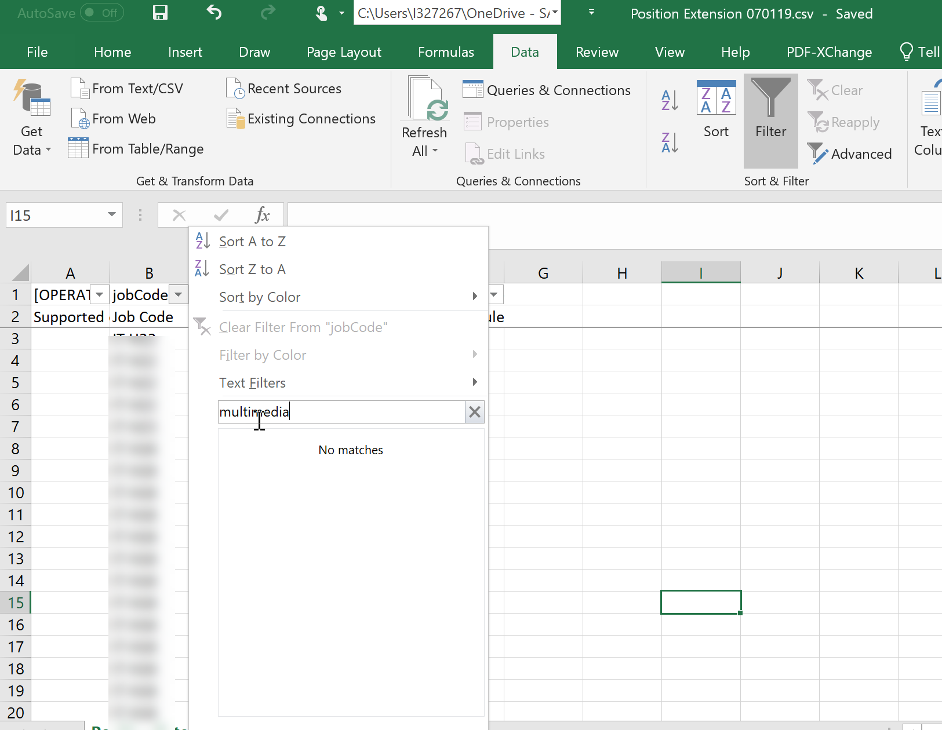Open the PDF-XChange tab
This screenshot has width=942, height=730.
click(829, 52)
